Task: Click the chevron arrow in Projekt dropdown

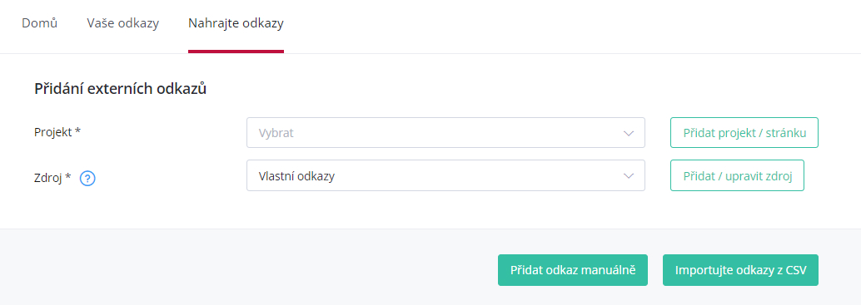Action: tap(629, 133)
